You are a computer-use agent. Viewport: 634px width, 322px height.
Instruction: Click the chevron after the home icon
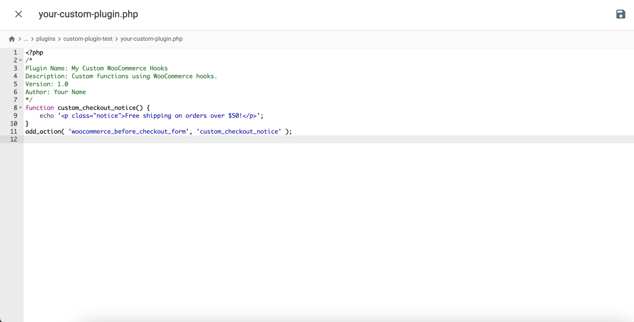[x=19, y=39]
